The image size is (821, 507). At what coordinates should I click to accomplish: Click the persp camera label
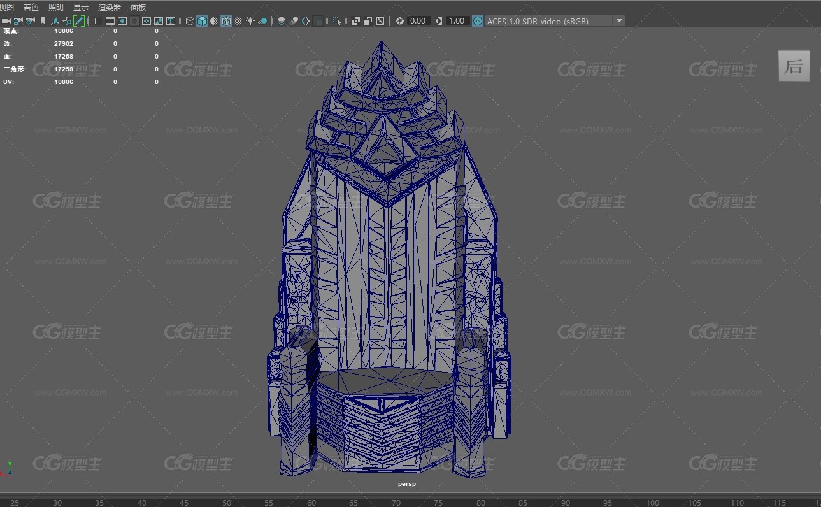click(407, 484)
